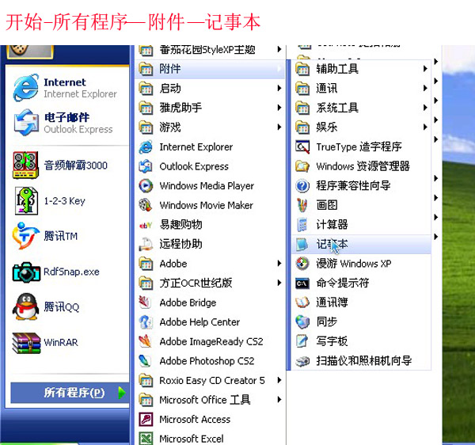Choose Windows 资源管理器 from the menu
This screenshot has width=475, height=445.
(362, 166)
